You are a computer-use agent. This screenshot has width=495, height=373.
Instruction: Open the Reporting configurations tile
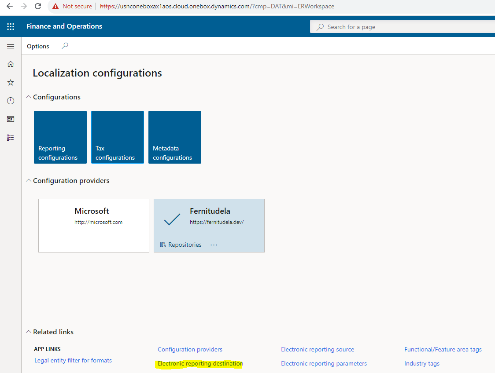pos(60,137)
